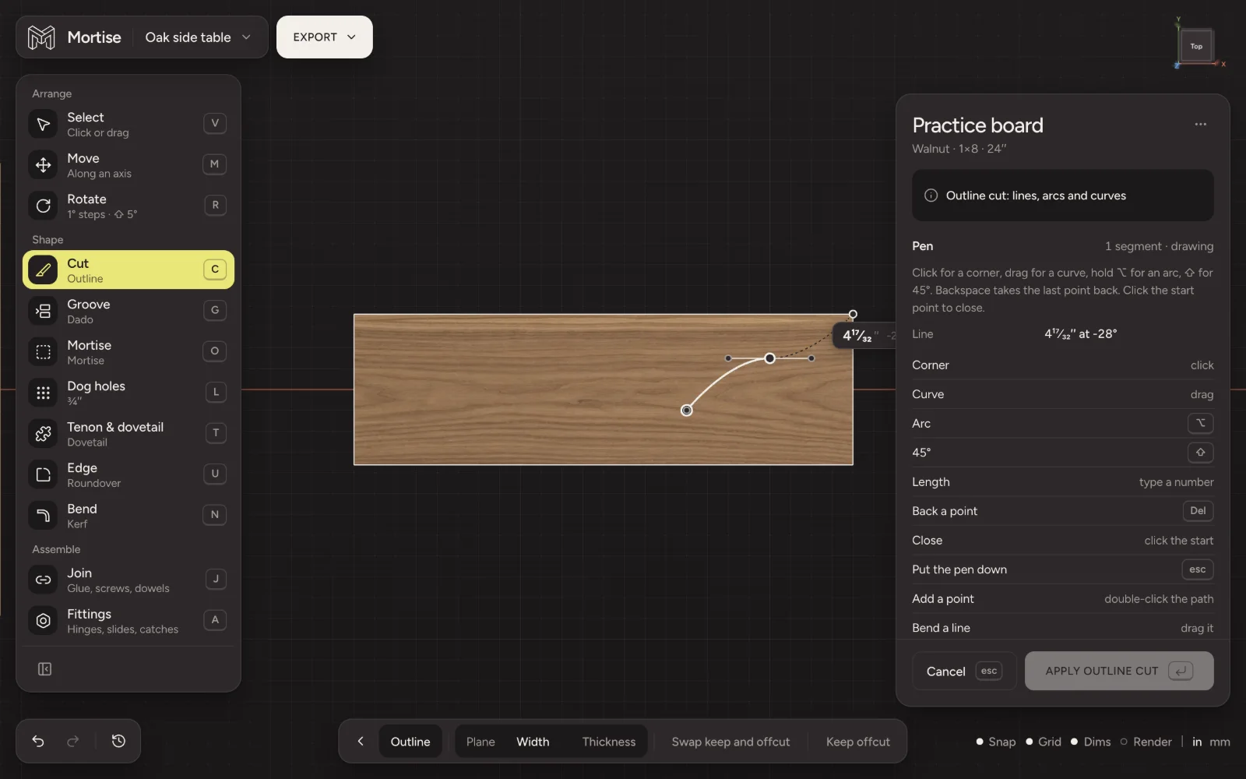Click the Outline cut info icon

[x=931, y=196]
